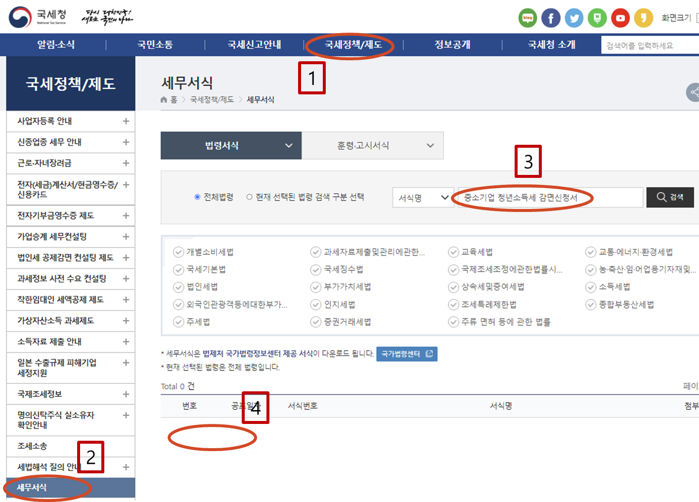This screenshot has height=502, width=699.
Task: Open the 정보공개 navigation menu
Action: click(x=452, y=44)
